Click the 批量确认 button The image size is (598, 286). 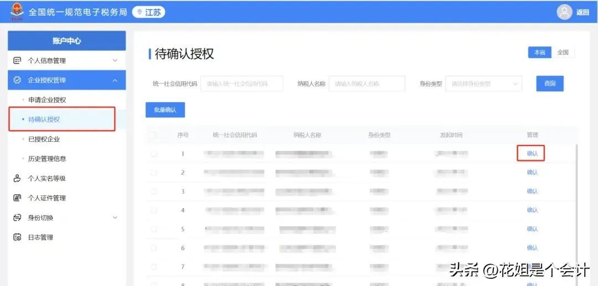click(x=165, y=110)
